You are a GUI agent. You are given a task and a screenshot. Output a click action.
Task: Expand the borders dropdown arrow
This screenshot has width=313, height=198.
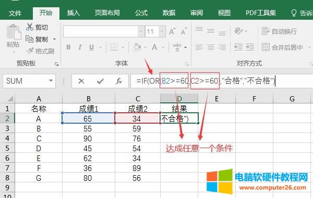click(x=123, y=47)
